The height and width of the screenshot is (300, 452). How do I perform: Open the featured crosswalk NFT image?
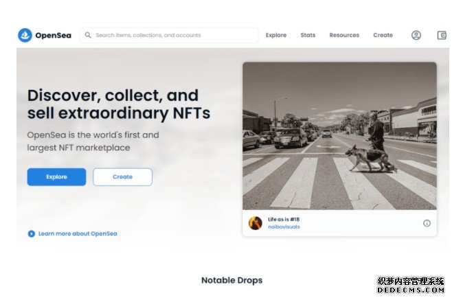(x=339, y=135)
